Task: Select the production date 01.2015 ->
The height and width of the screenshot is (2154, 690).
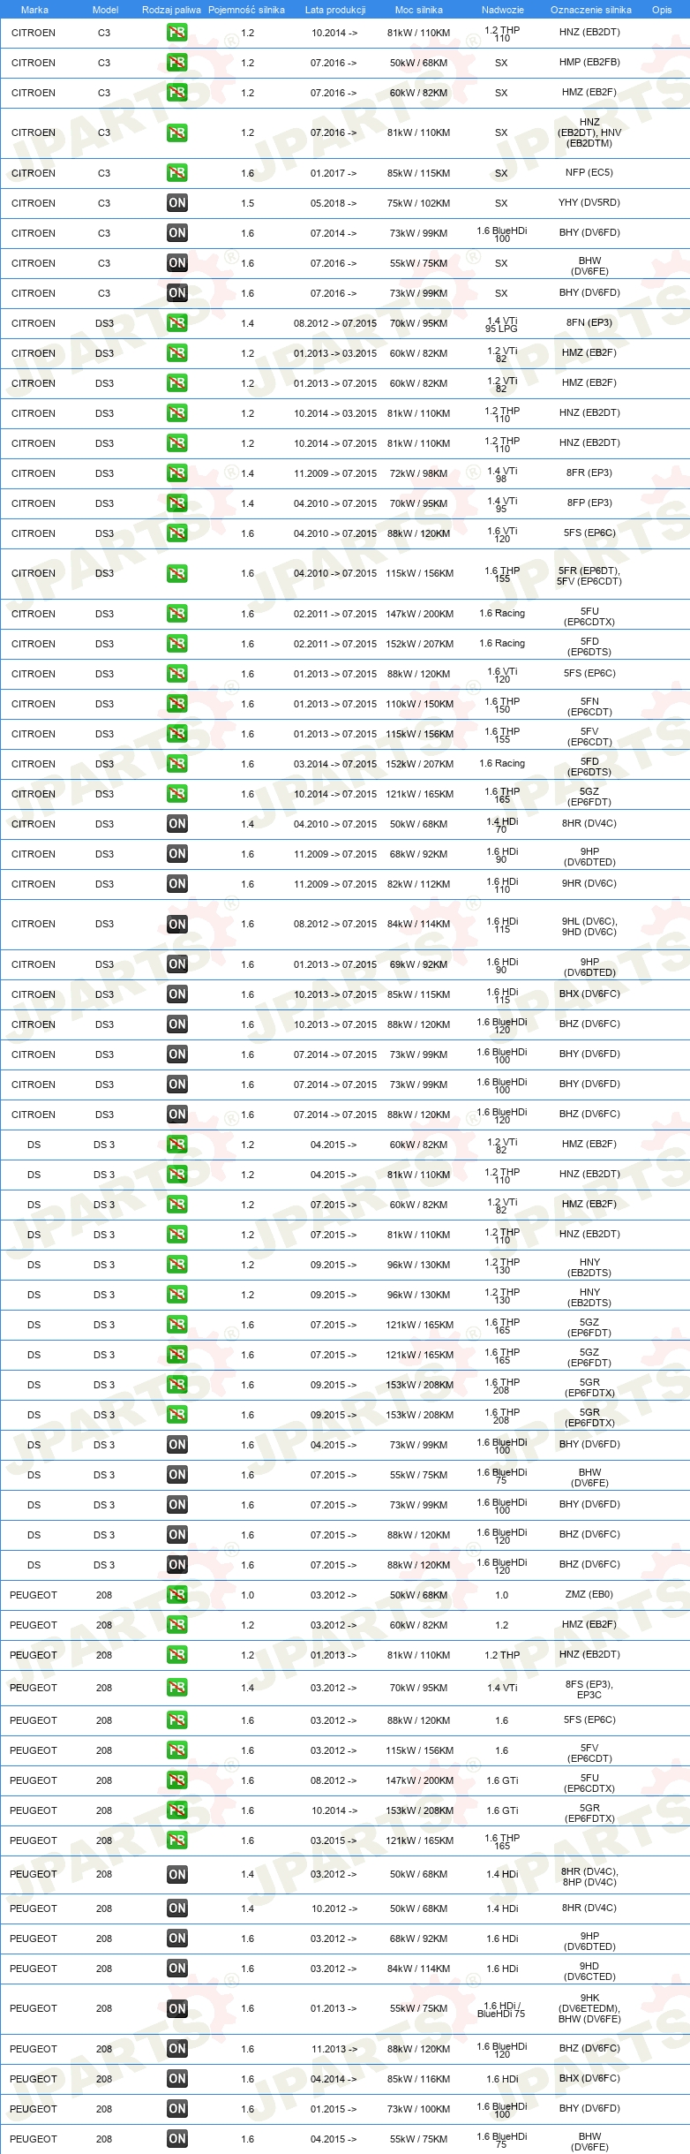Action: 334,2109
